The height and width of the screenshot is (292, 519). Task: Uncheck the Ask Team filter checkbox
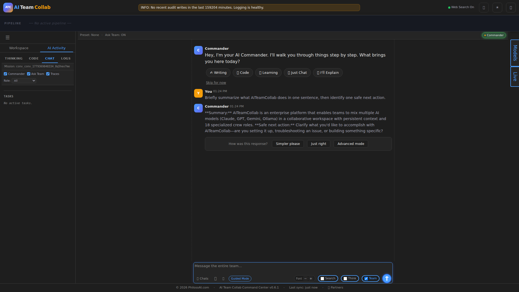tap(29, 74)
